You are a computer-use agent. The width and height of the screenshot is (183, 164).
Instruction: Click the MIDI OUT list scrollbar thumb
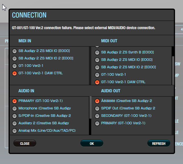[x=173, y=70]
